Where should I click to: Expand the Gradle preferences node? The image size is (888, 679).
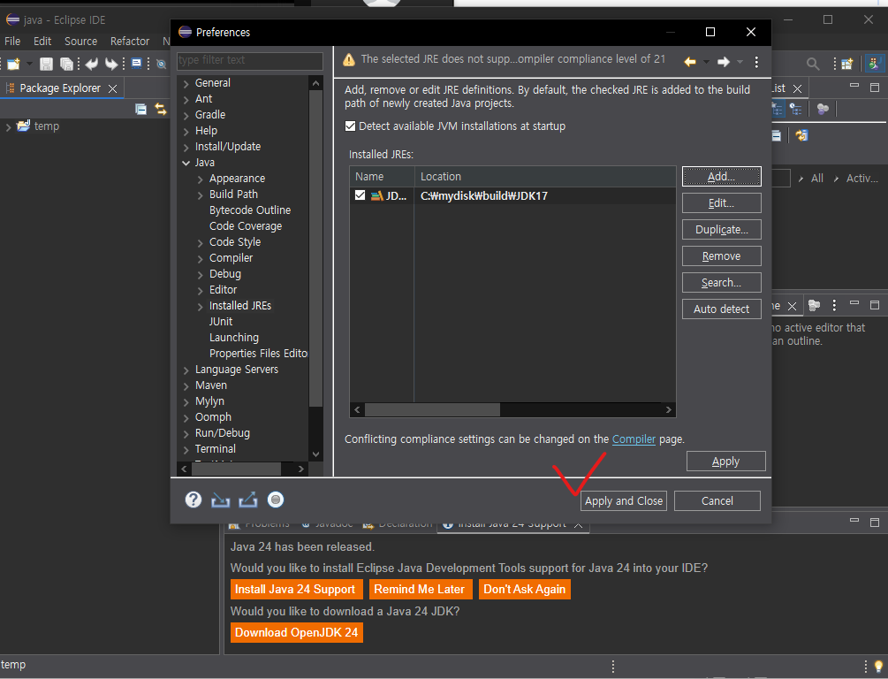click(x=186, y=115)
